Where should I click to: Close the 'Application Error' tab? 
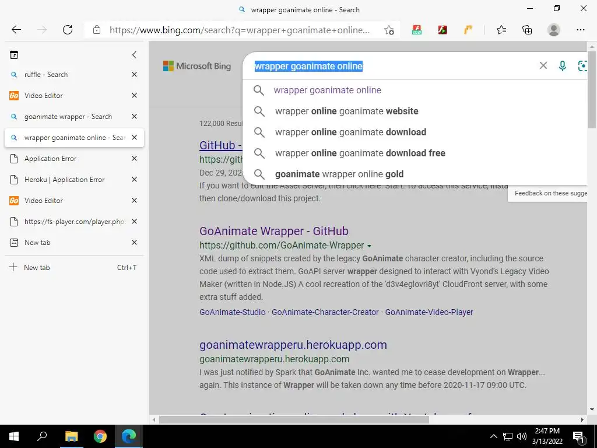tap(134, 159)
